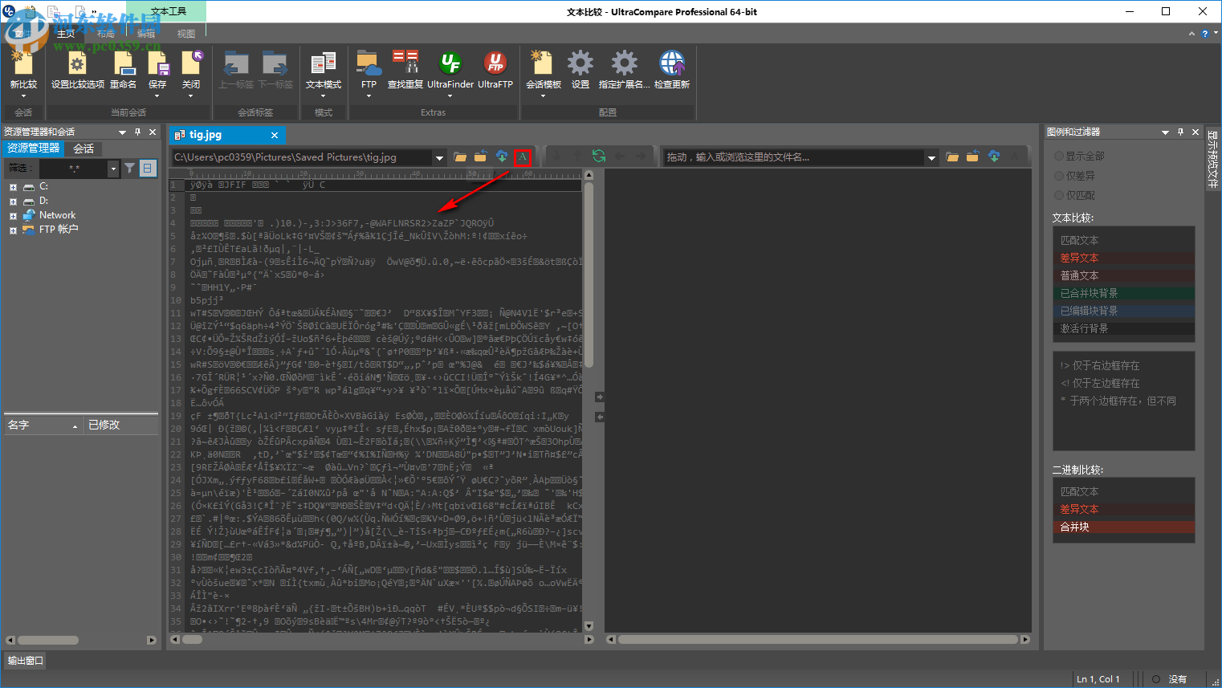This screenshot has height=688, width=1222.
Task: Open UltraFTP from the Extras group
Action: tap(495, 63)
